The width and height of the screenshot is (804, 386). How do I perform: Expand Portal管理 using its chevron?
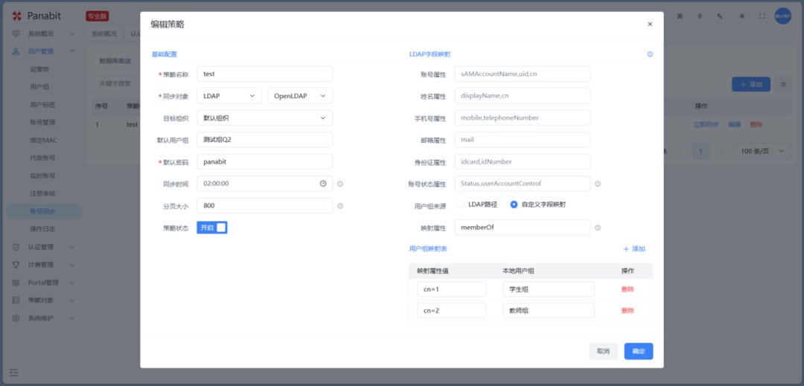tap(72, 283)
